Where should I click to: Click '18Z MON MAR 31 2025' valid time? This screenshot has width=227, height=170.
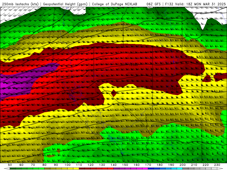[x=206, y=4]
